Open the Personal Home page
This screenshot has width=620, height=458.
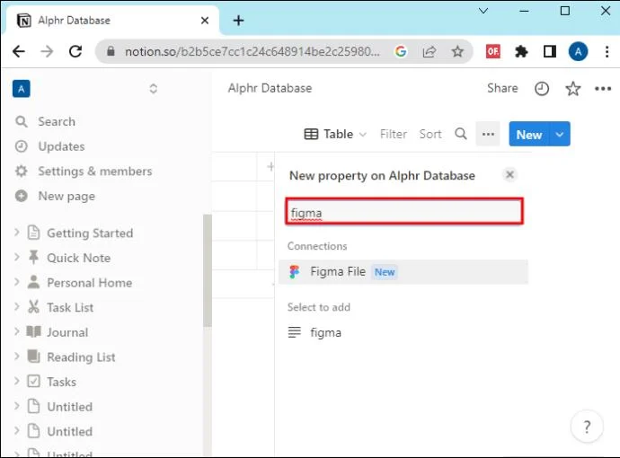(89, 283)
